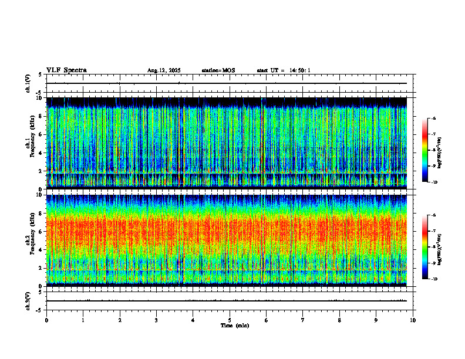Click the ch.1(V) waveform trace panel
465x359 pixels.
point(230,83)
